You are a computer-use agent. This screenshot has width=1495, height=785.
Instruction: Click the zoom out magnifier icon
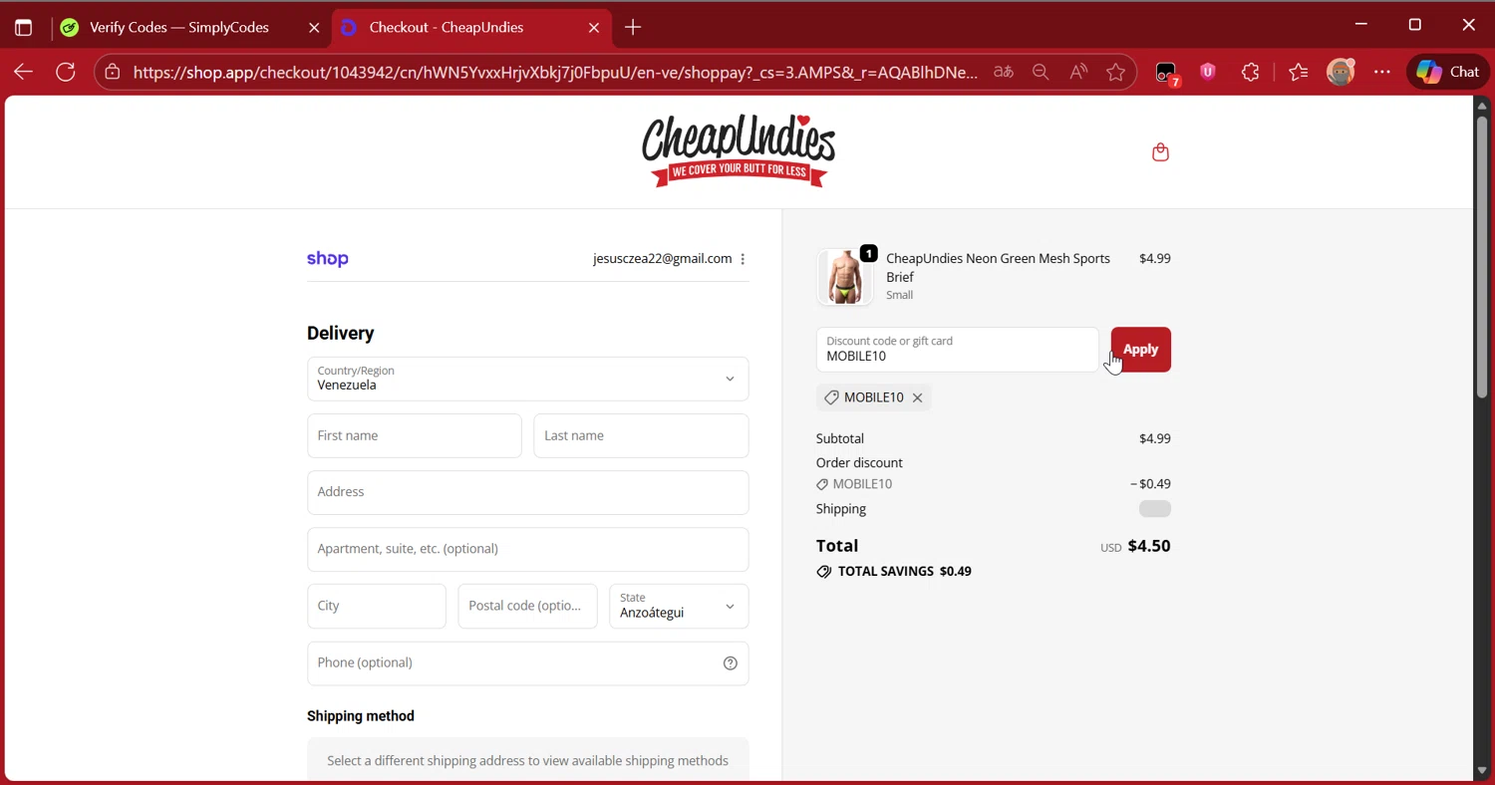pos(1041,72)
